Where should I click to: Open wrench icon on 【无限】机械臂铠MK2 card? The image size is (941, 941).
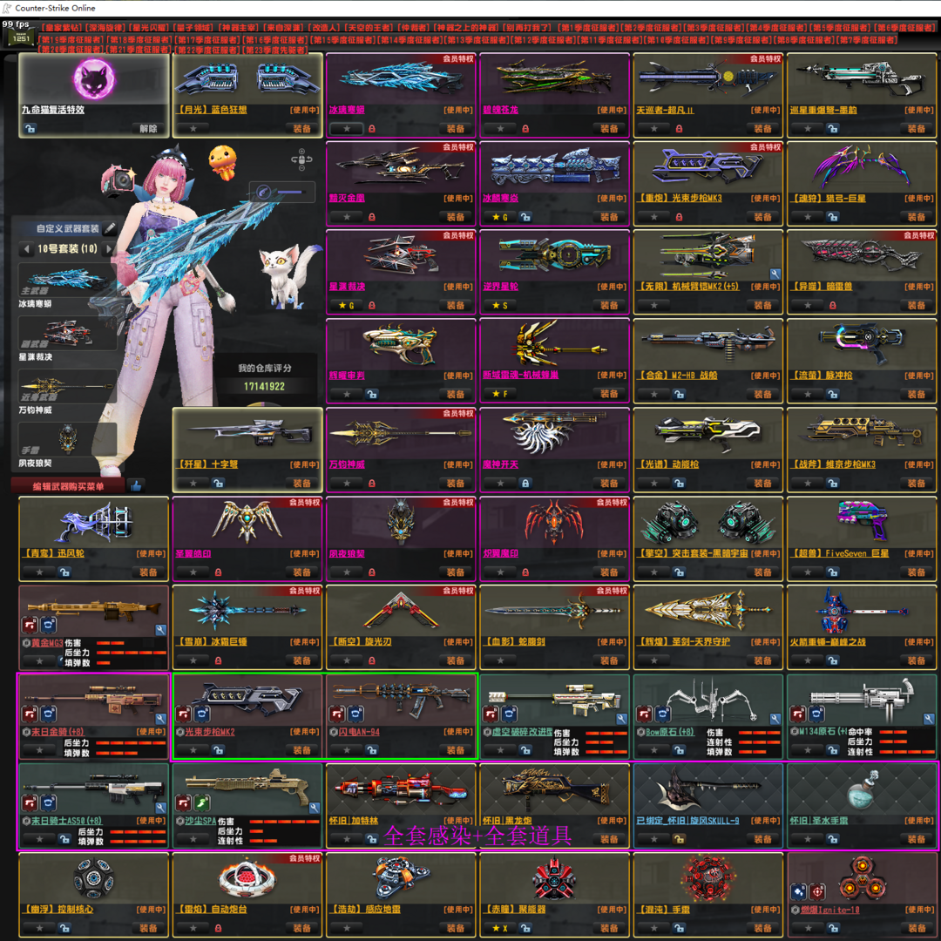tap(775, 274)
